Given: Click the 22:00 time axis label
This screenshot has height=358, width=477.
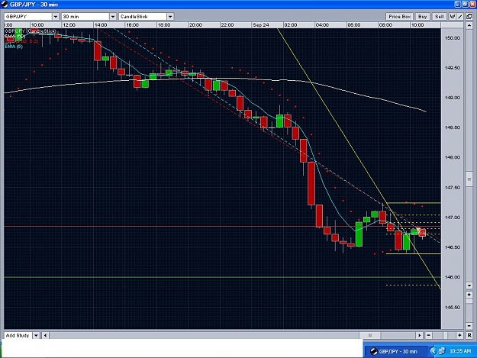Looking at the screenshot, I should [x=227, y=25].
